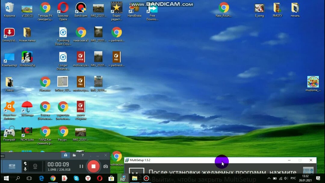The height and width of the screenshot is (183, 325).
Task: Select the Павел folder icon
Action: [9, 84]
